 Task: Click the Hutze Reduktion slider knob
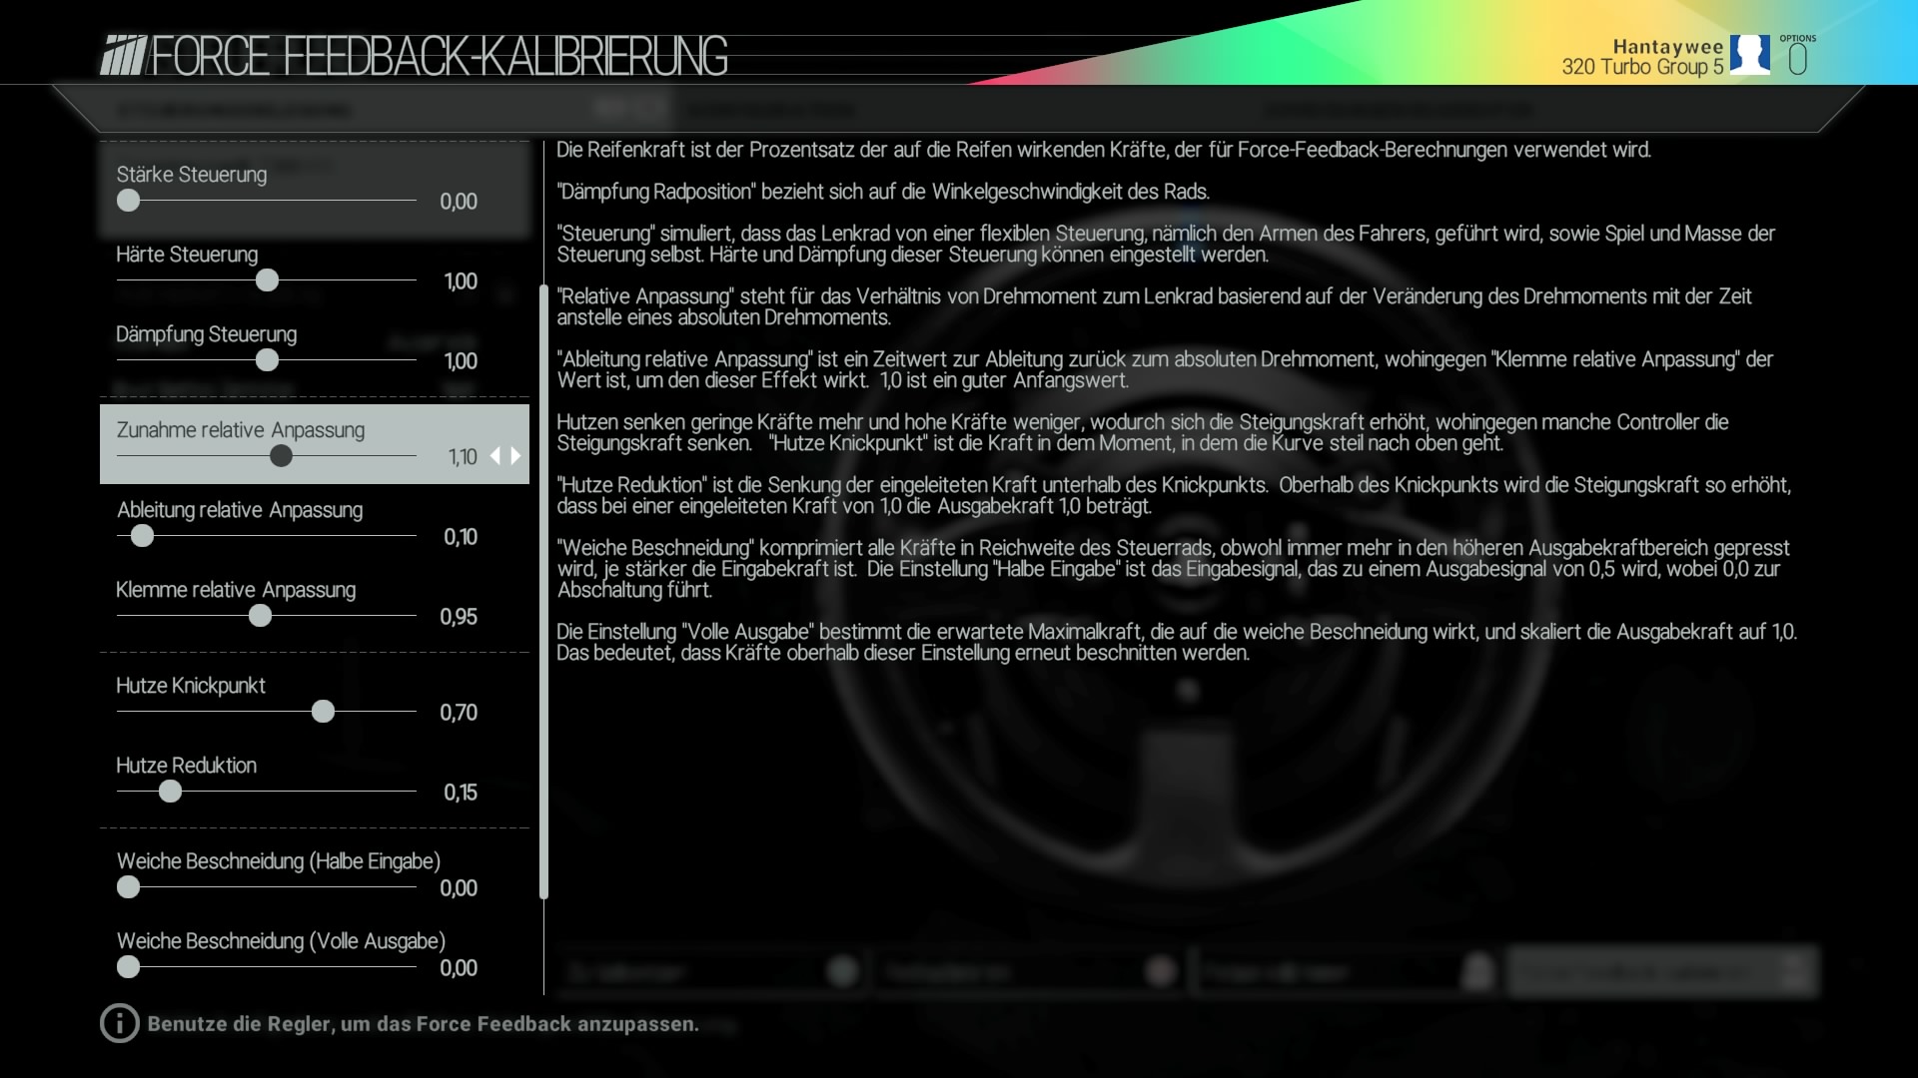coord(170,792)
